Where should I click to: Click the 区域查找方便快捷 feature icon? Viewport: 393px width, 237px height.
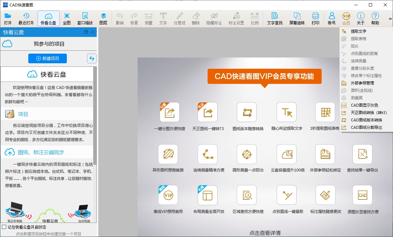click(247, 195)
